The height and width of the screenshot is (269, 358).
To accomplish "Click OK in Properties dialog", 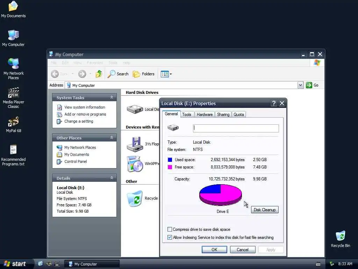I will point(214,249).
